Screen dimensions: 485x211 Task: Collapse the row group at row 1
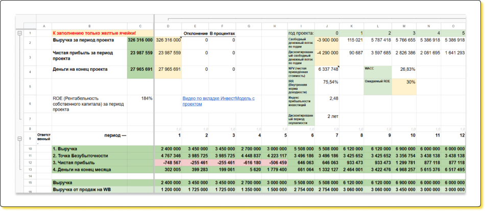click(20, 34)
